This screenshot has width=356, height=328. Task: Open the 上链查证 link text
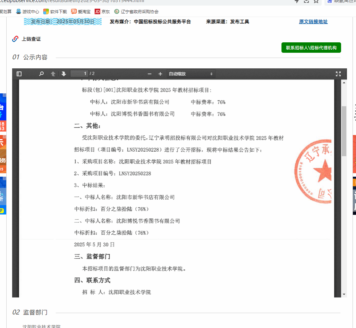pyautogui.click(x=31, y=39)
